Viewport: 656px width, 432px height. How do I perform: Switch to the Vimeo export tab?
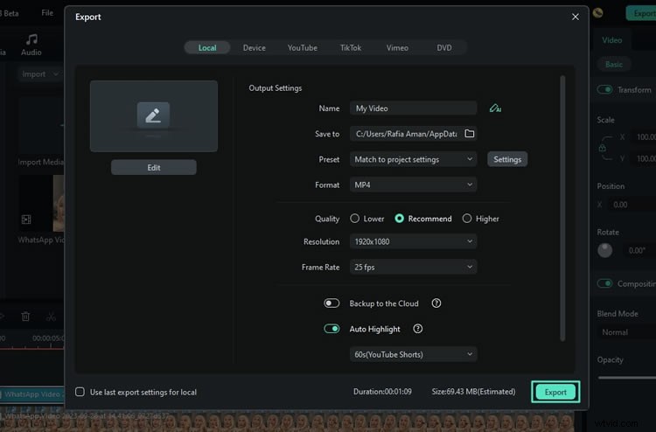[x=397, y=48]
